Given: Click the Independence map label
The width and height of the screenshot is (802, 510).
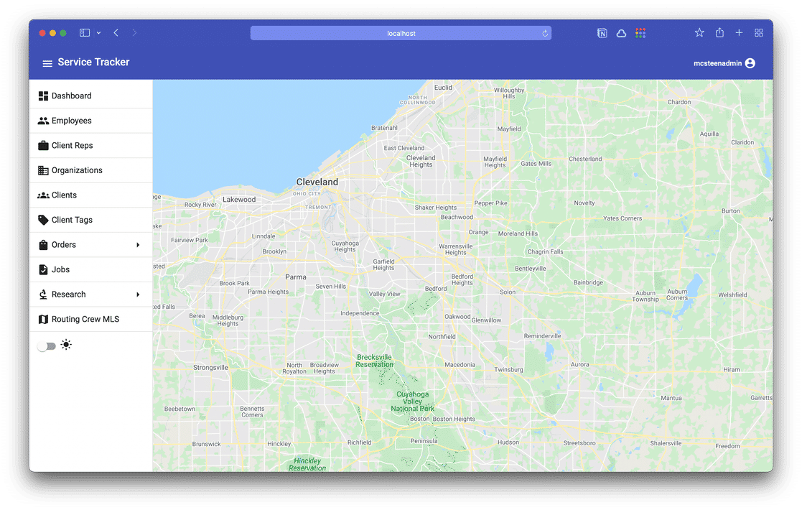Looking at the screenshot, I should (360, 313).
